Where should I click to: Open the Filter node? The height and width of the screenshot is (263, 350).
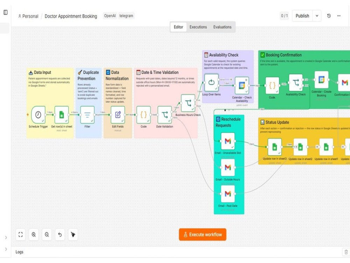click(x=87, y=115)
